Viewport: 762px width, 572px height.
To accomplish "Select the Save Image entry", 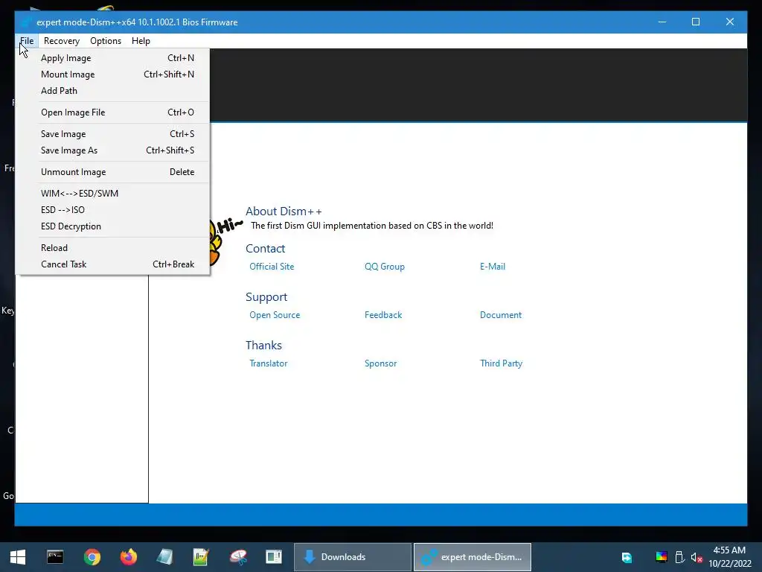I will 113,134.
